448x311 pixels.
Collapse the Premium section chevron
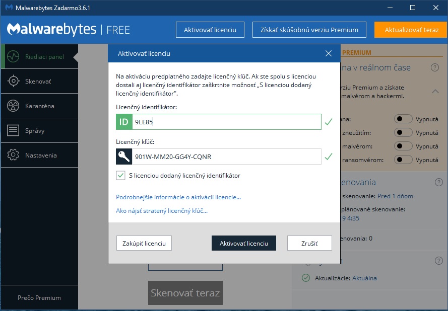point(434,92)
